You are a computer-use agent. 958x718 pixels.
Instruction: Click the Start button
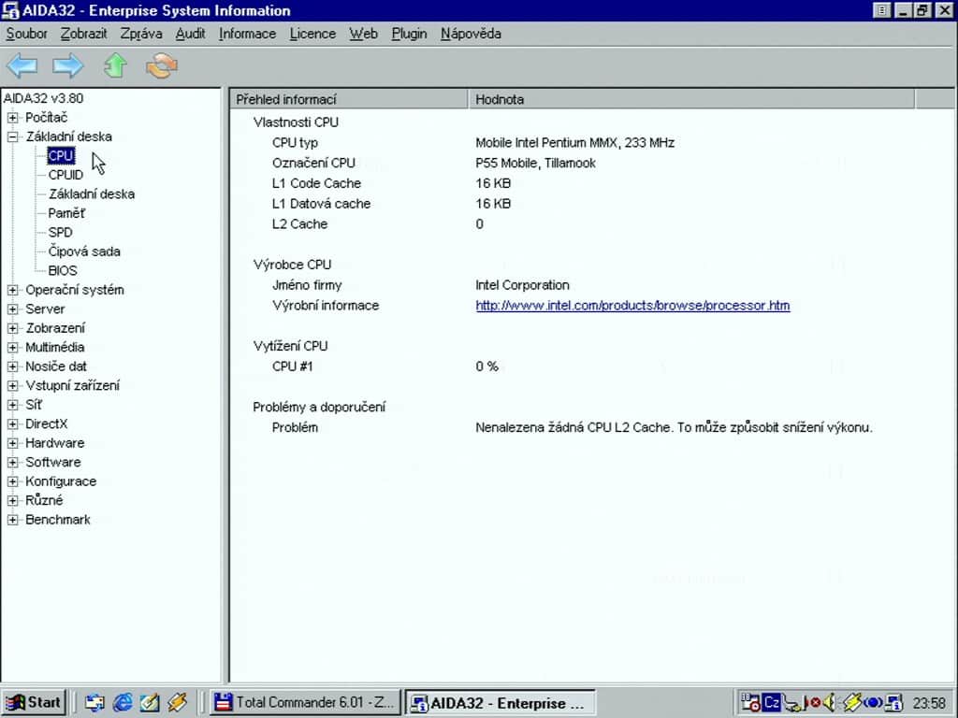point(34,703)
